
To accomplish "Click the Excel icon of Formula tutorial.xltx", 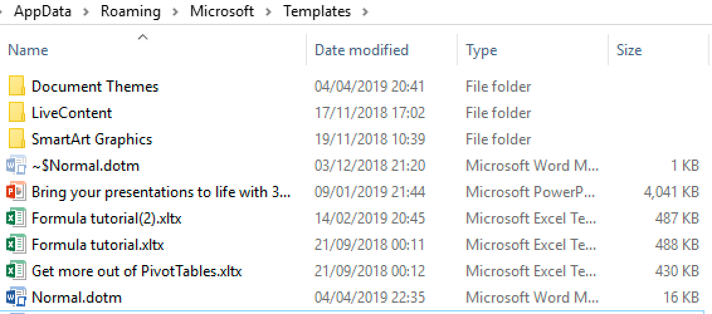I will tap(16, 245).
